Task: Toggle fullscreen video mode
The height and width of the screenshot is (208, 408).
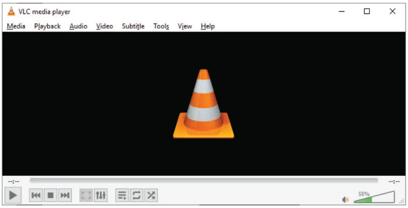Action: [86, 195]
